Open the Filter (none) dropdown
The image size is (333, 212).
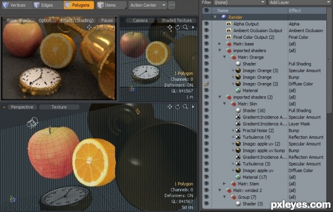[240, 2]
